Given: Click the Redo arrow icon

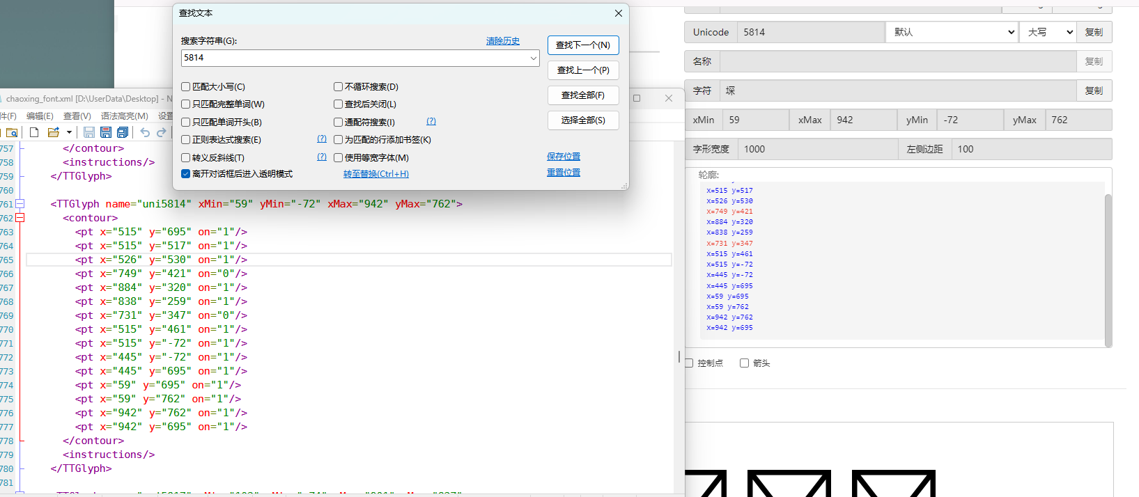Looking at the screenshot, I should (162, 132).
